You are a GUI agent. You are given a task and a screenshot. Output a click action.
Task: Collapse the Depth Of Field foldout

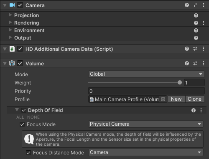coord(17,110)
